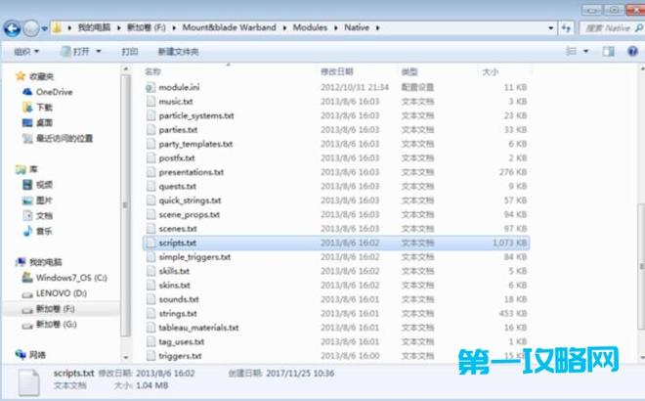Open 桌面 in the favorites list

[x=44, y=122]
